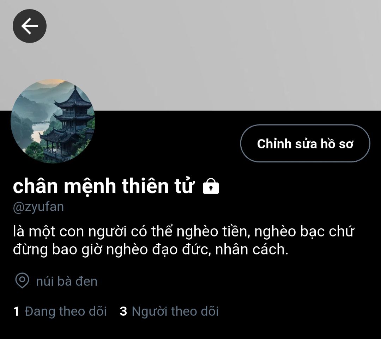
Task: Tap the núi bà đen location text
Action: click(x=67, y=281)
